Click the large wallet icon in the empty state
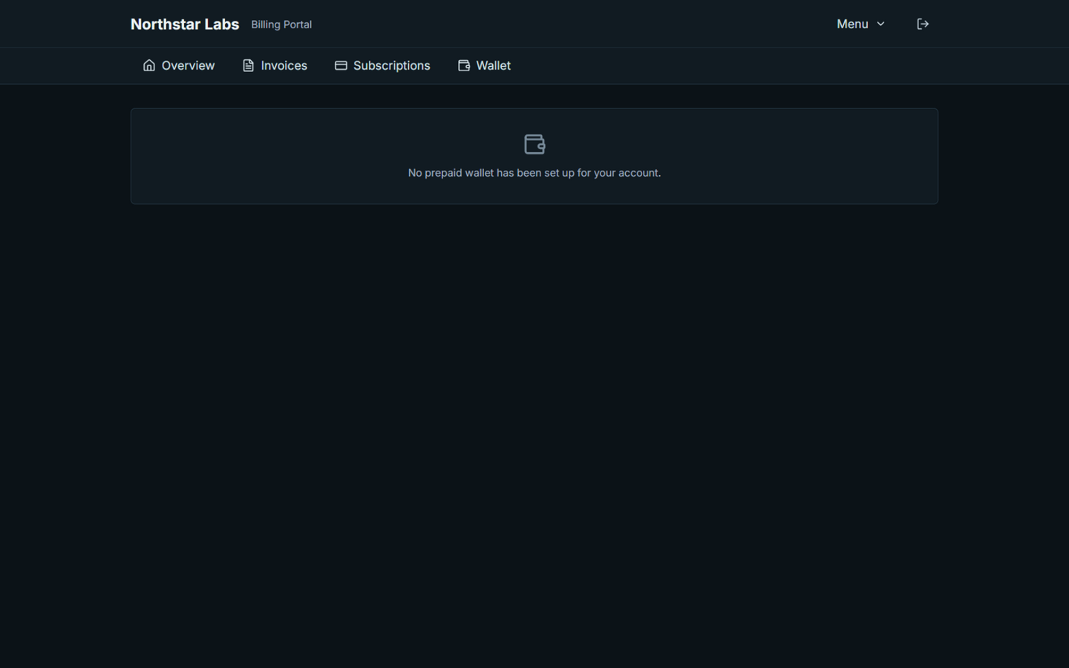 [534, 144]
